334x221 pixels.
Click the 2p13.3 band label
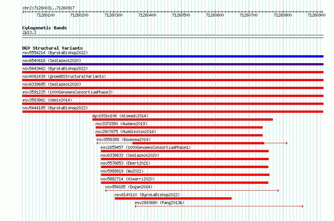point(29,32)
